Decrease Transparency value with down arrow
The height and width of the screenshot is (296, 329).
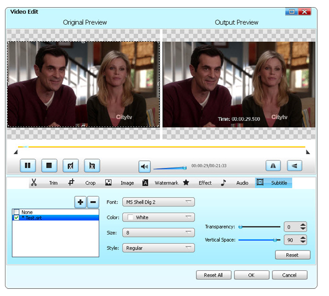click(x=303, y=229)
